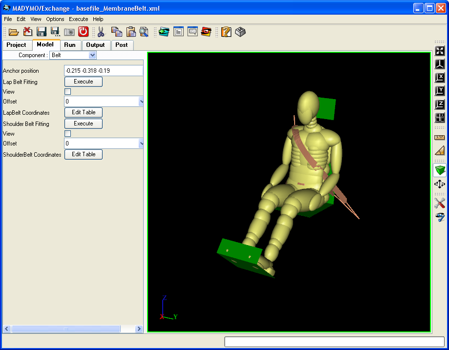Open the Edit menu
449x350 pixels.
click(21, 19)
